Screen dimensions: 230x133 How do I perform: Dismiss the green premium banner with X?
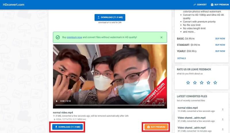coord(161,37)
